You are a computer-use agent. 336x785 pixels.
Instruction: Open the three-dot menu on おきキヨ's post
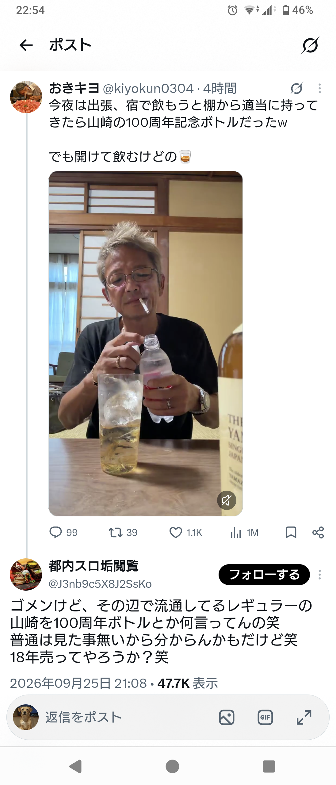[x=320, y=88]
